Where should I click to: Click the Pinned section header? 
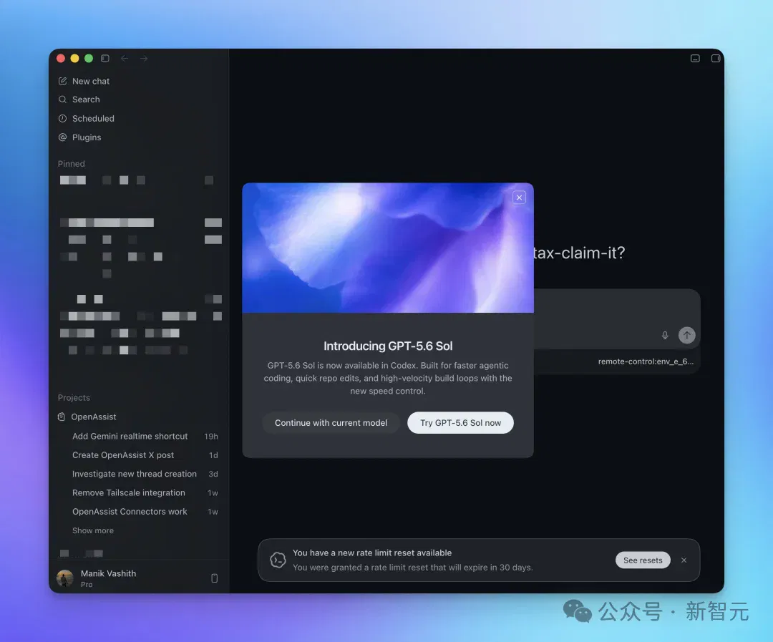coord(72,164)
